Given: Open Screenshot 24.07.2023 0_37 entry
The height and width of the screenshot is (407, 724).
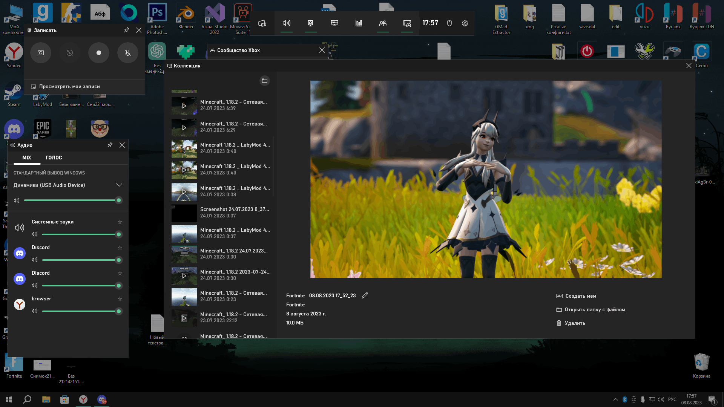Looking at the screenshot, I should [x=221, y=213].
